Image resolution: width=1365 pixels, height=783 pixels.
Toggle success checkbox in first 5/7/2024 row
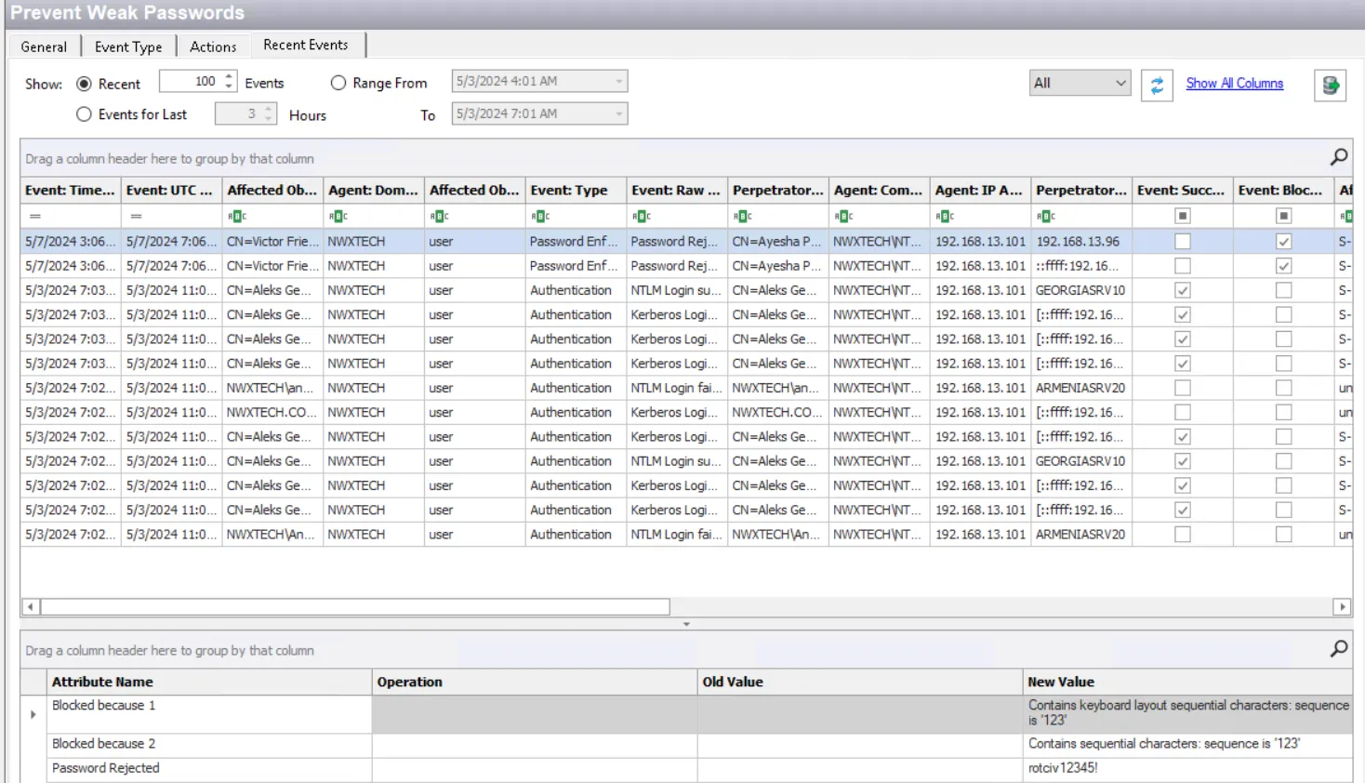pos(1183,241)
